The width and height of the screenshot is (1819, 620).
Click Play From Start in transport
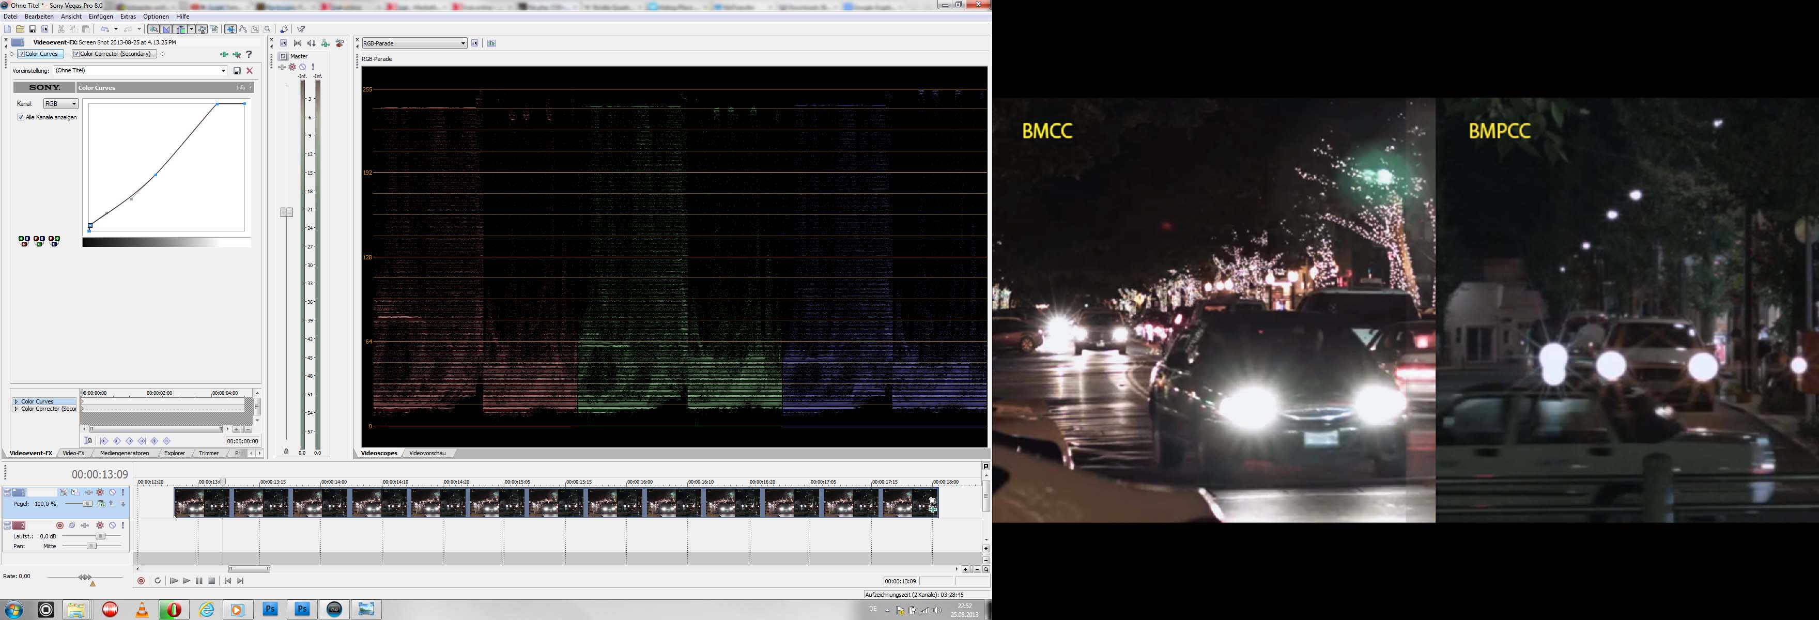click(174, 580)
